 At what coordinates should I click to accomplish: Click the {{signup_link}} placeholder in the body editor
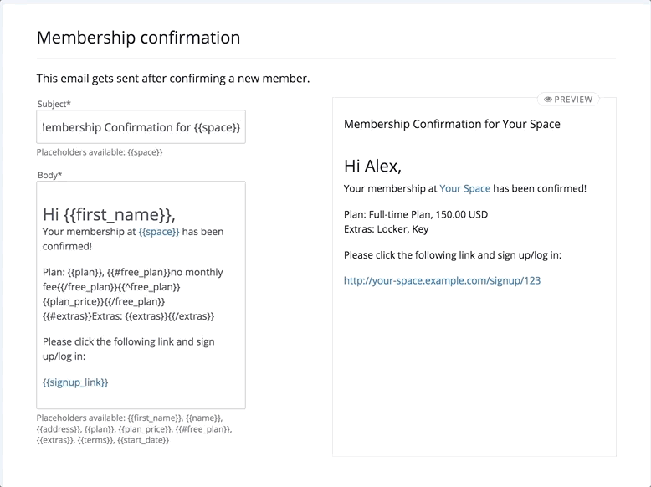click(x=75, y=382)
